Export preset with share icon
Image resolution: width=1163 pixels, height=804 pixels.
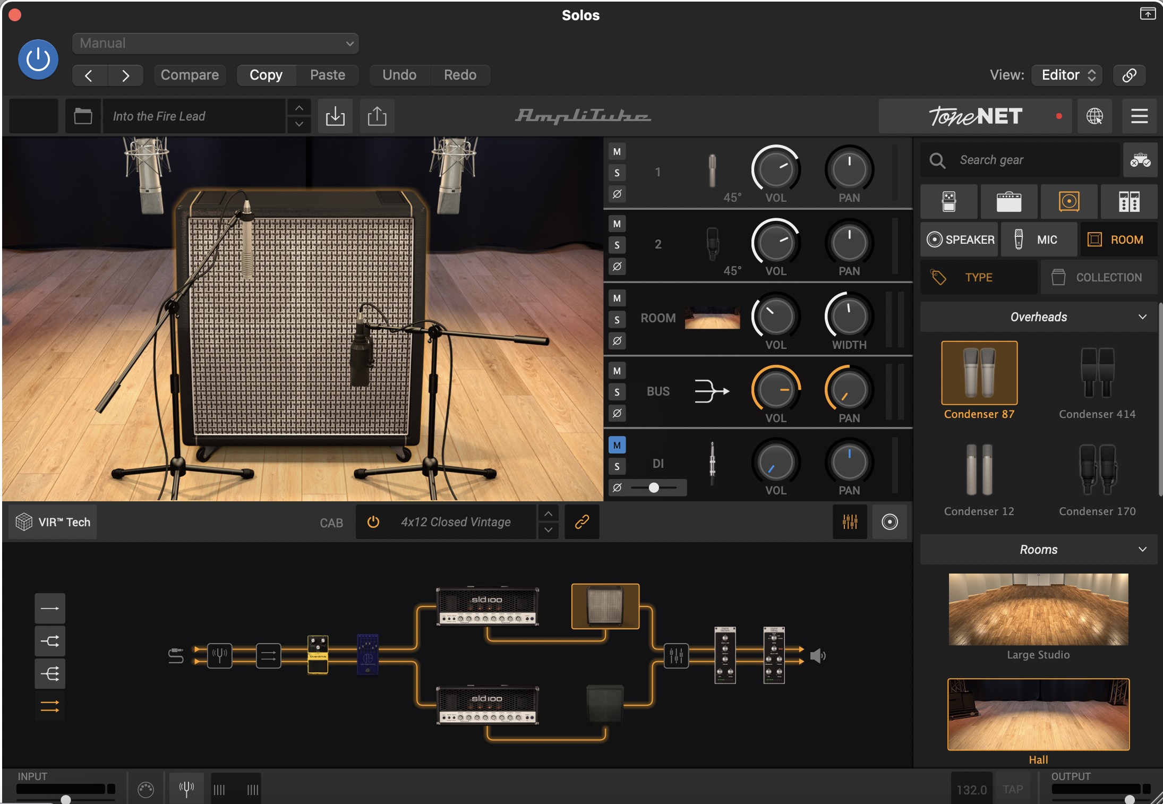click(x=377, y=116)
